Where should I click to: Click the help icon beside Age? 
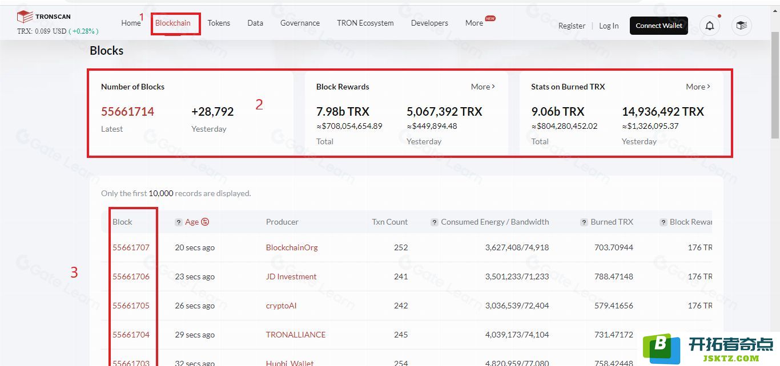click(179, 222)
